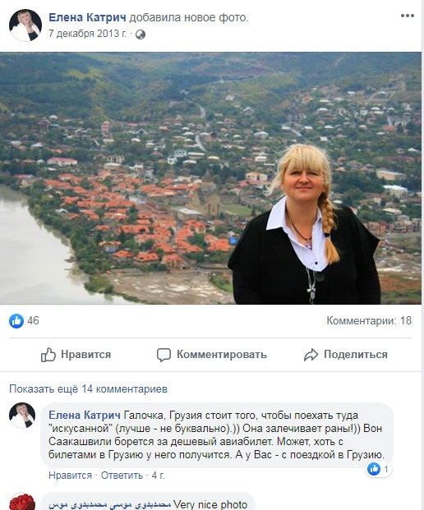Open the posted photo of Mtskheta view
The image size is (424, 510).
pos(210,178)
